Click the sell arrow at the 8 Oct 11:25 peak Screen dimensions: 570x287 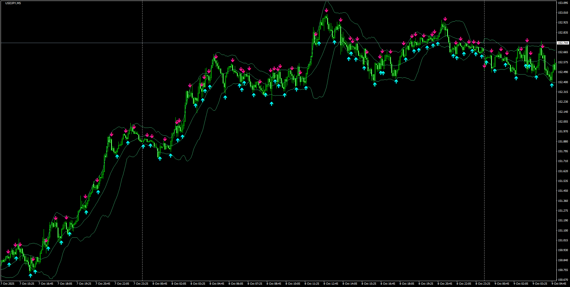click(327, 10)
